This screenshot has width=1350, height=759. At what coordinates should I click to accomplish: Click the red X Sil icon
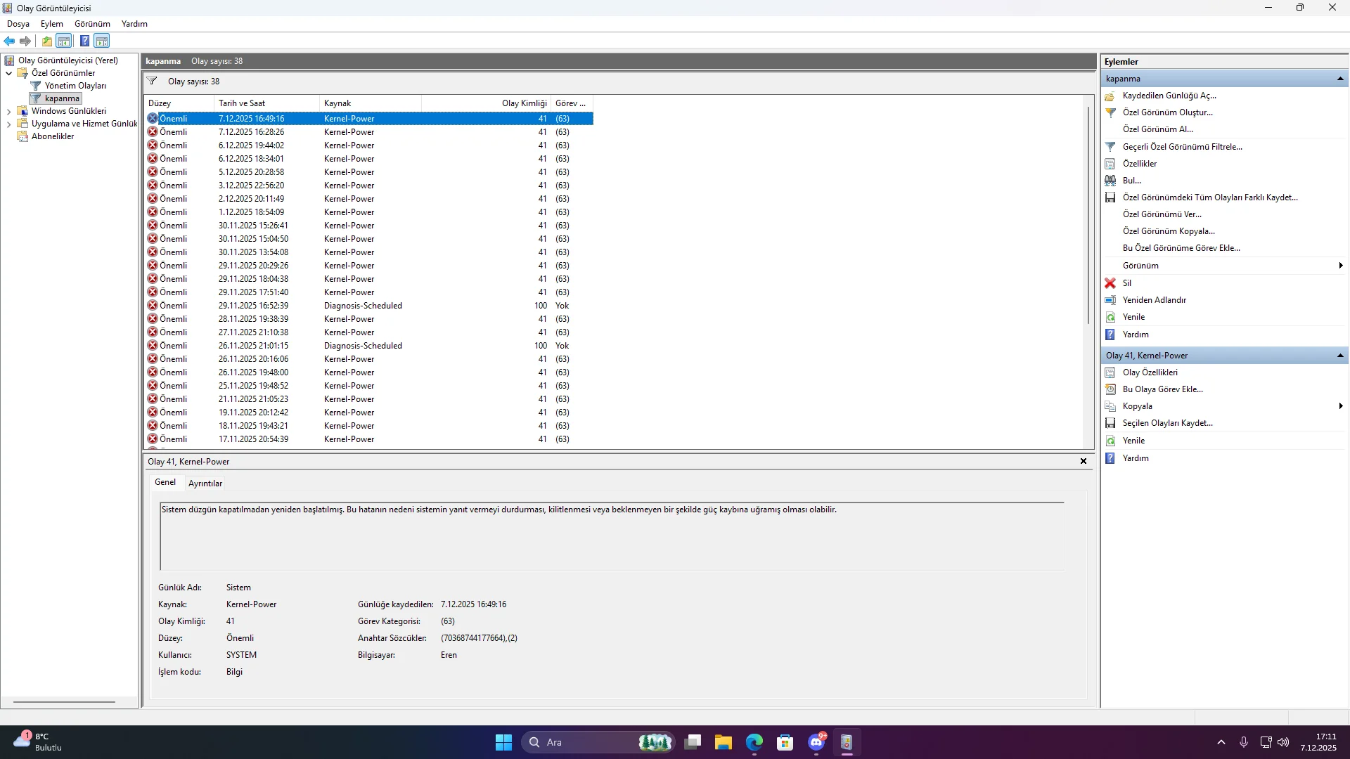(x=1110, y=283)
